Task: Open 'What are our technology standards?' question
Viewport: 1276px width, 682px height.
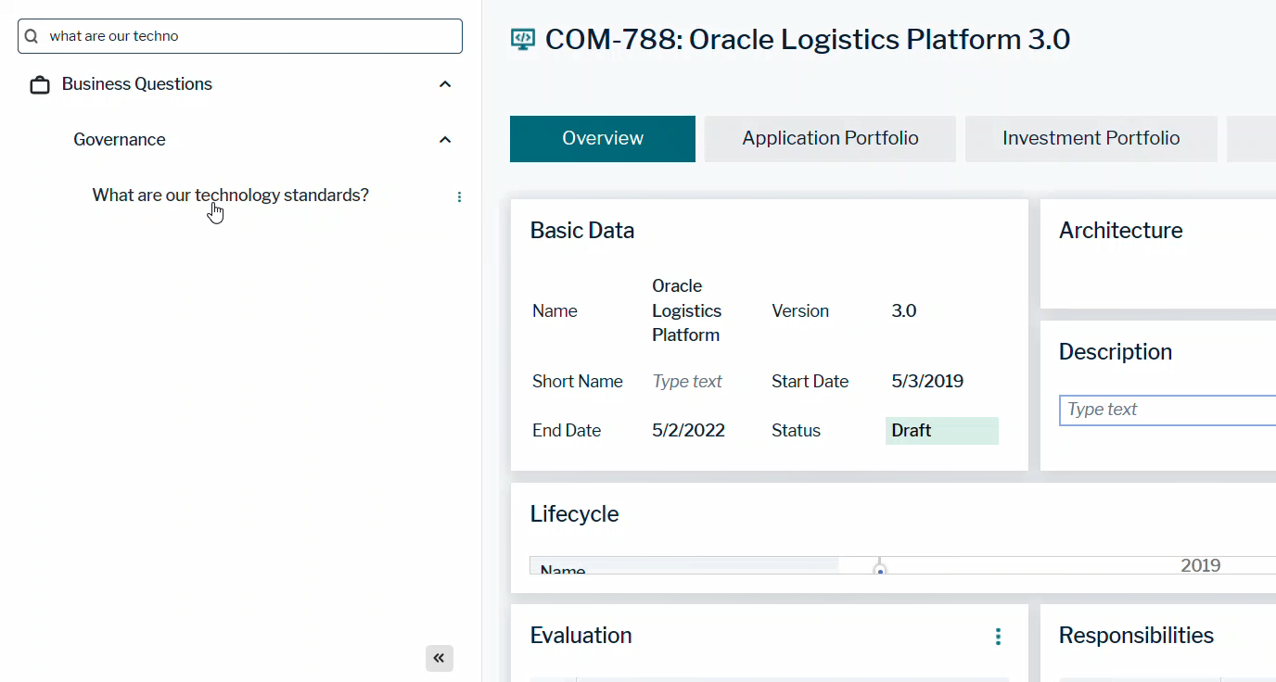Action: point(230,196)
